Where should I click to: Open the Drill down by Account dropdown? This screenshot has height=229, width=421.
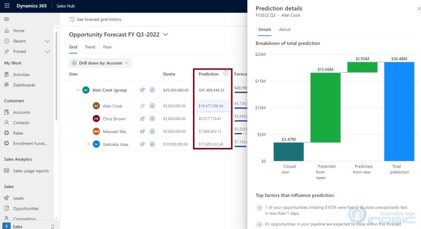[x=100, y=63]
